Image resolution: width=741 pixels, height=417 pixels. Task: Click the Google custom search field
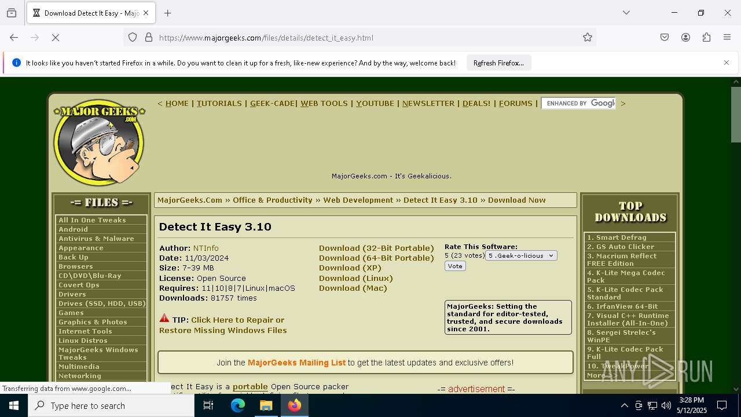tap(578, 103)
